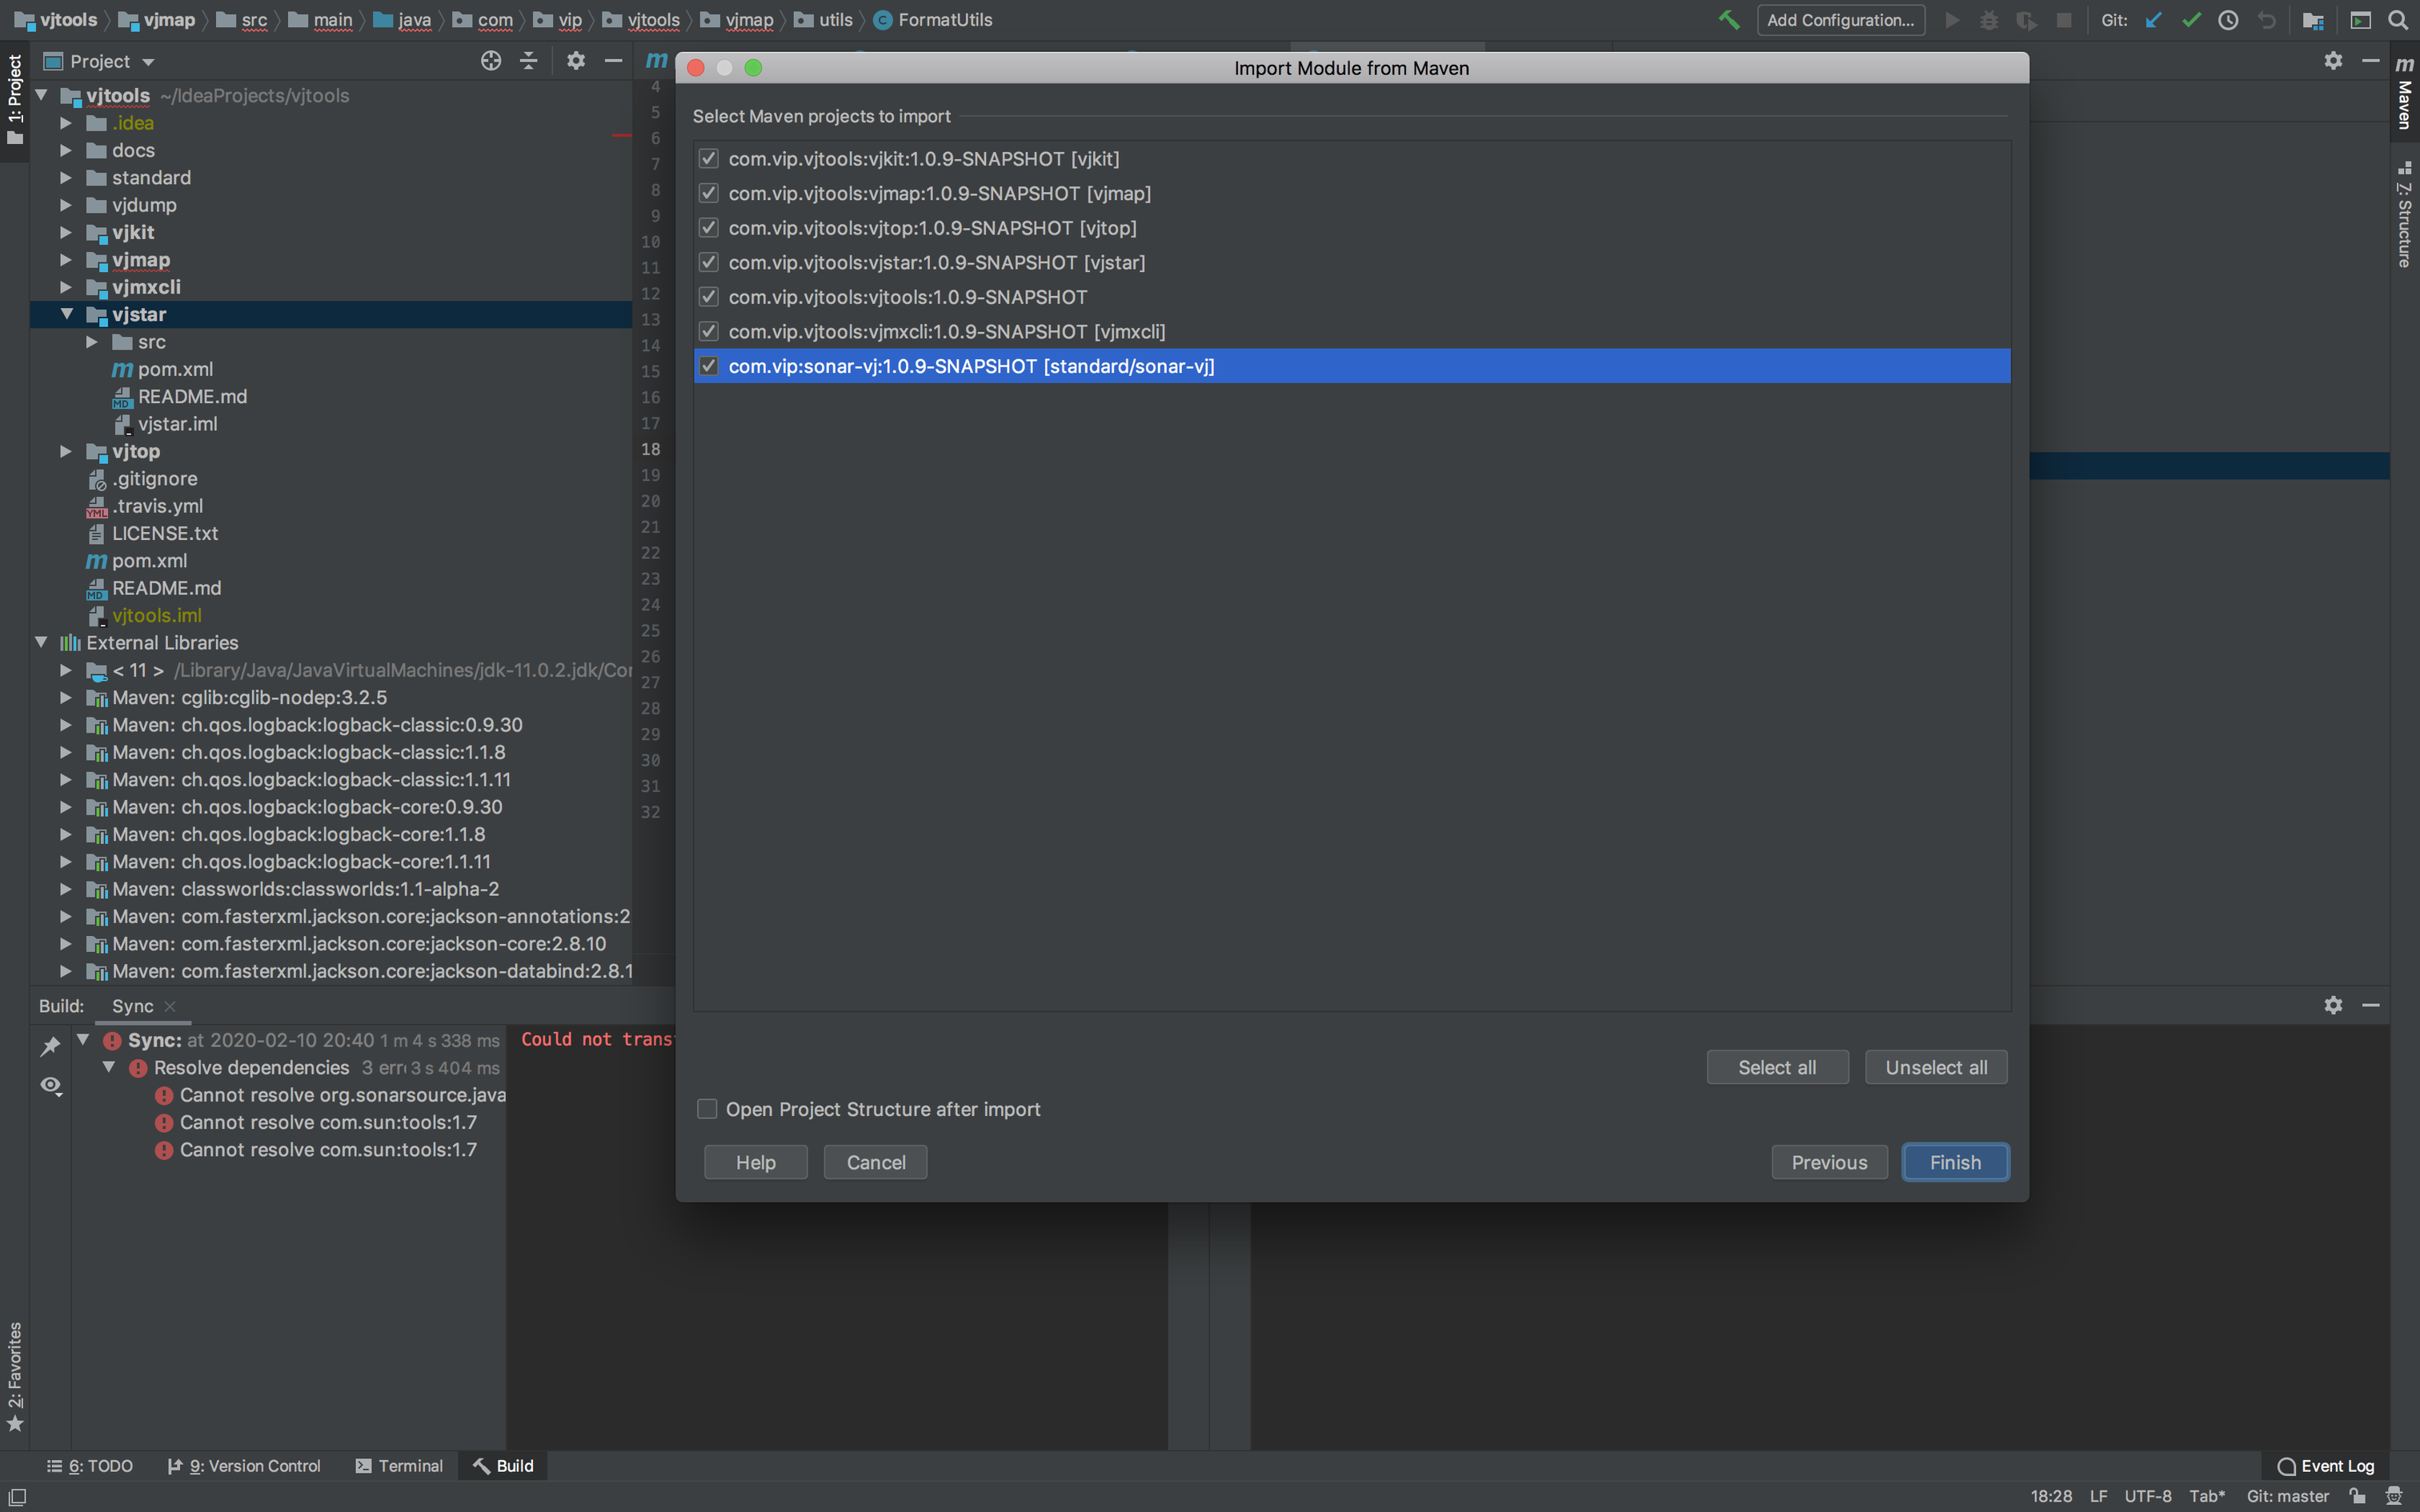Toggle the sonar-vj project checkbox

709,366
